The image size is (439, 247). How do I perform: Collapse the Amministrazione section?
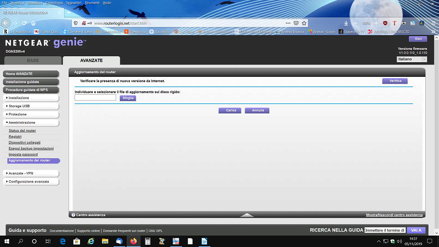(x=31, y=123)
